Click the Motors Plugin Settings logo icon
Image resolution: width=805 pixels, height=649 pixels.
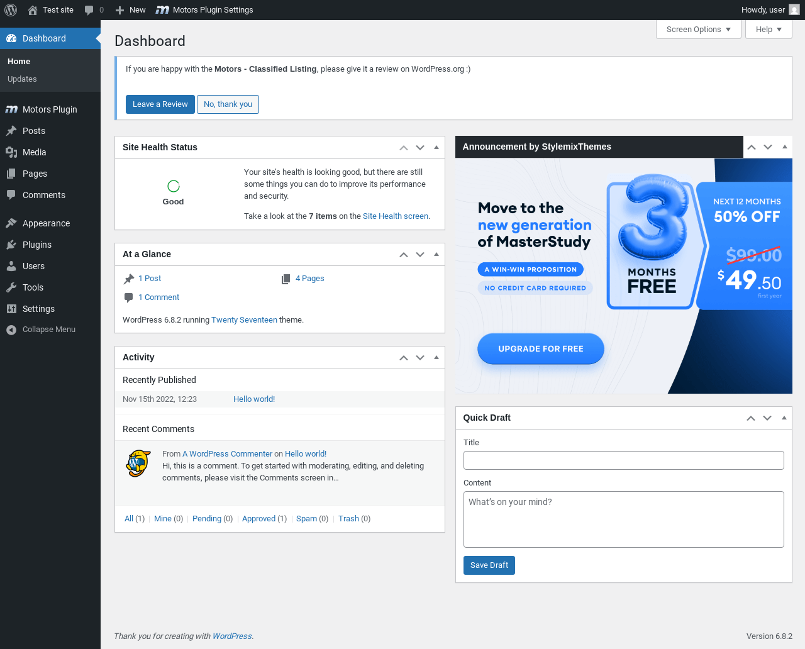tap(162, 10)
